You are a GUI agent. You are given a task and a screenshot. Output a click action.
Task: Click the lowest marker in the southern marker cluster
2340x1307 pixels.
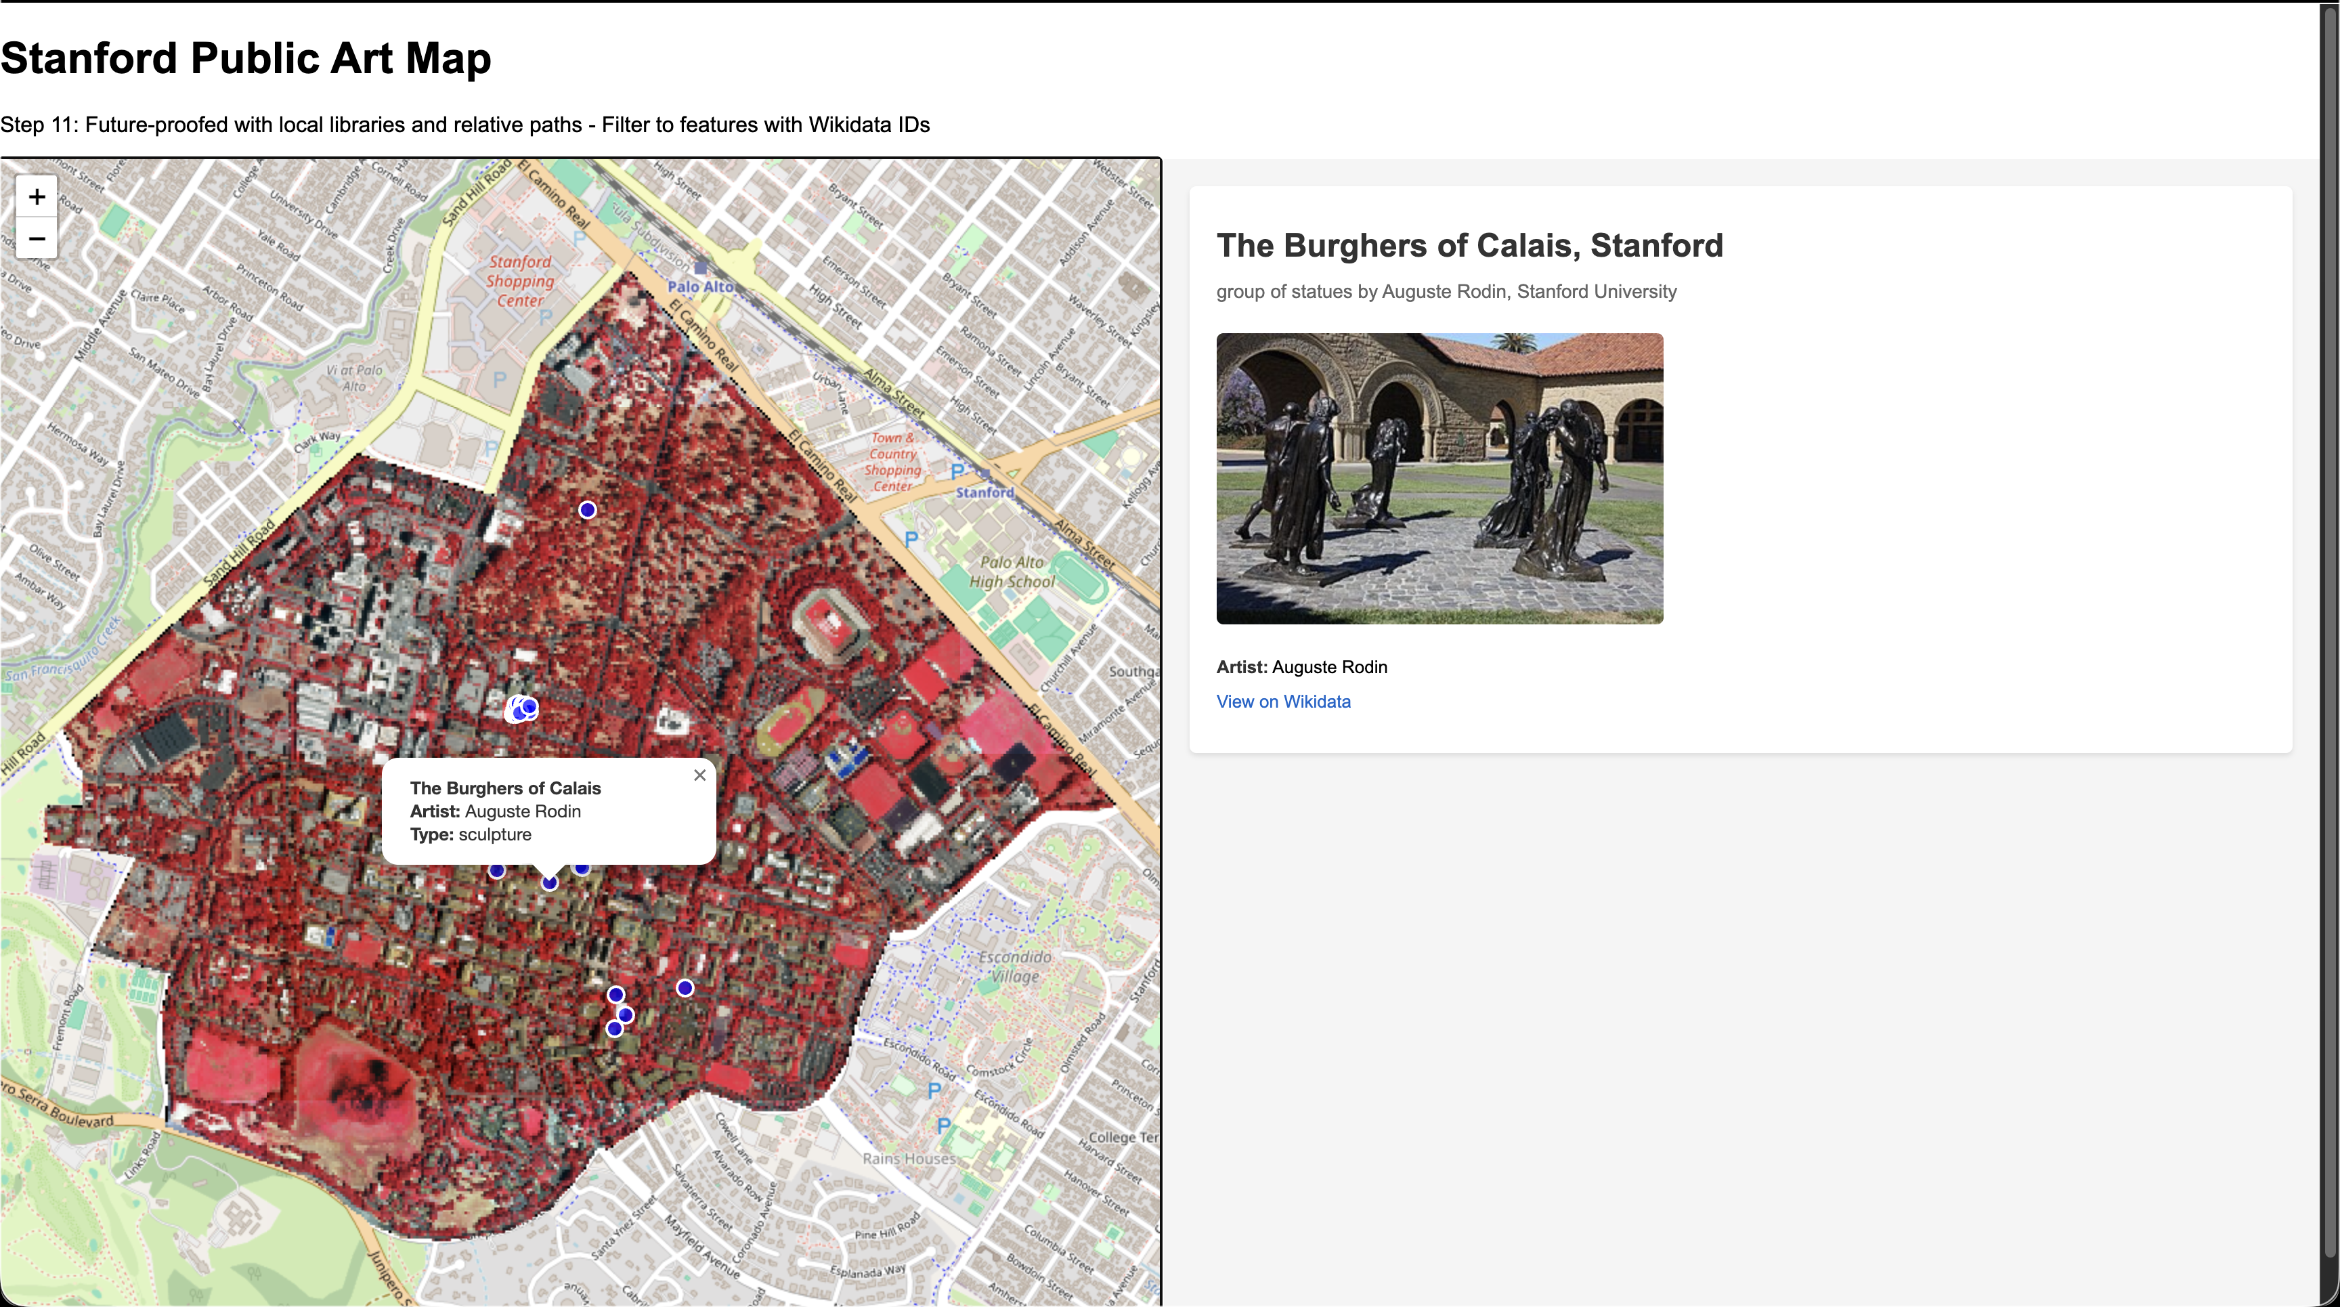click(615, 1029)
